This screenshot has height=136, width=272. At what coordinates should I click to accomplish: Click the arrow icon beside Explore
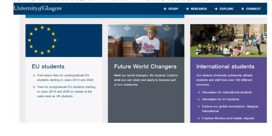(x=216, y=9)
